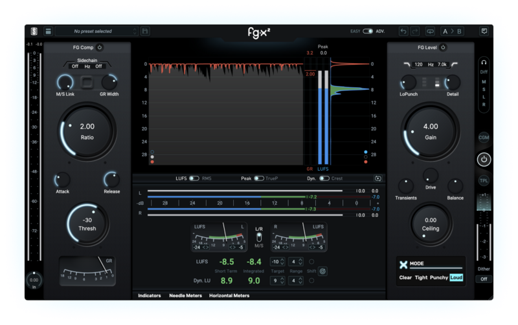The width and height of the screenshot is (518, 325).
Task: Click the redo arrow button
Action: pos(416,31)
